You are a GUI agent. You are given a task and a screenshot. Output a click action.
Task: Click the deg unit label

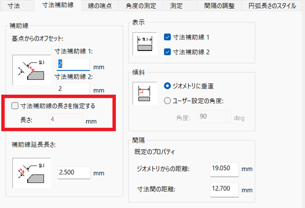click(239, 118)
